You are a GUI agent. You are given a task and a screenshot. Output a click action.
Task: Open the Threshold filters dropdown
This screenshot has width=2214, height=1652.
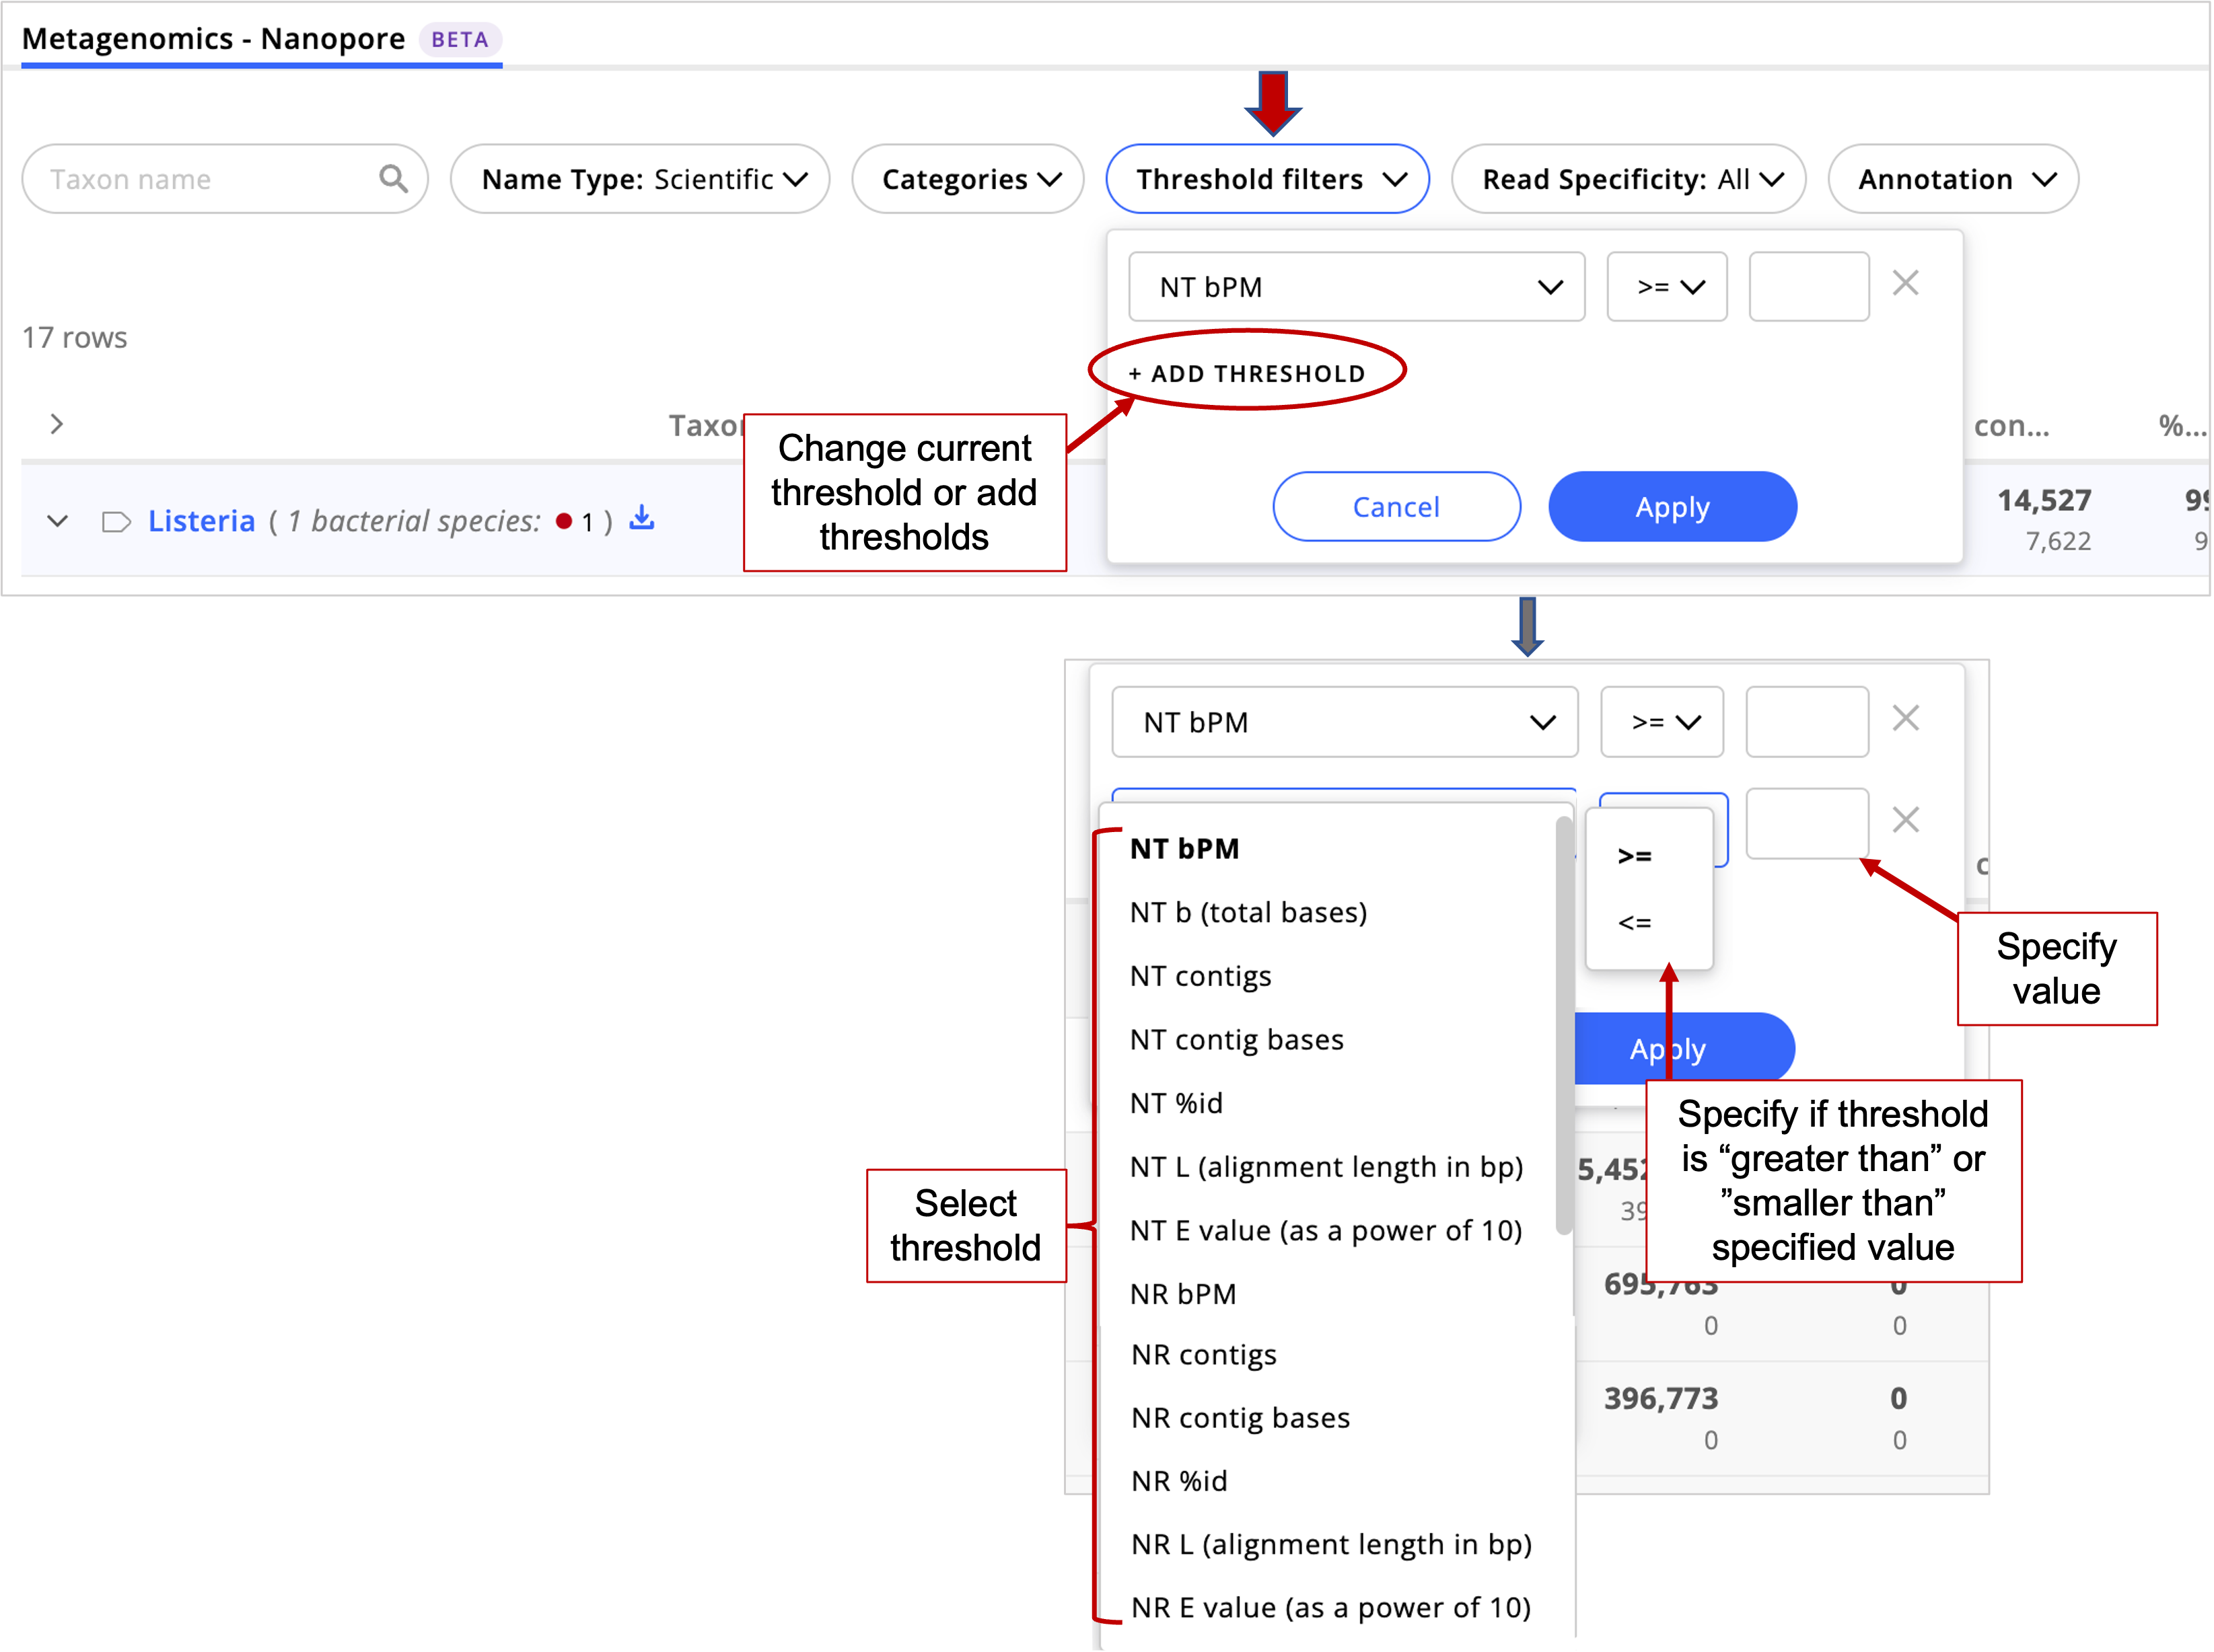click(1266, 179)
